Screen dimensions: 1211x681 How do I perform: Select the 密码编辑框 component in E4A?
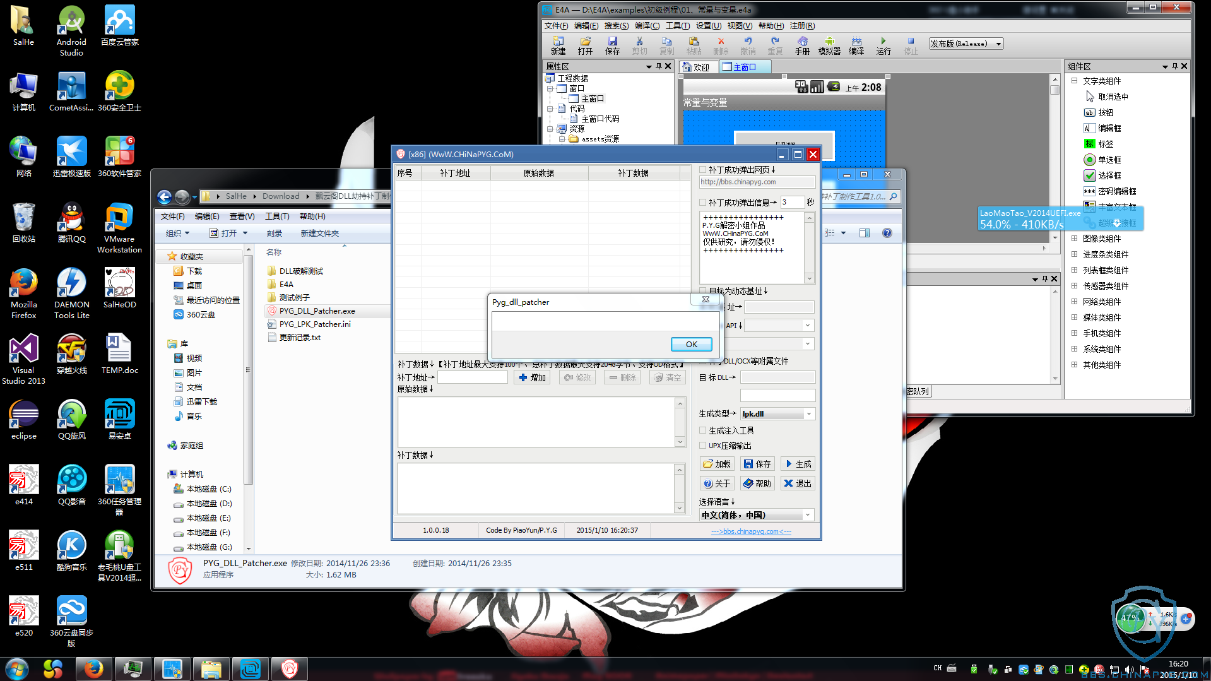pyautogui.click(x=1110, y=191)
